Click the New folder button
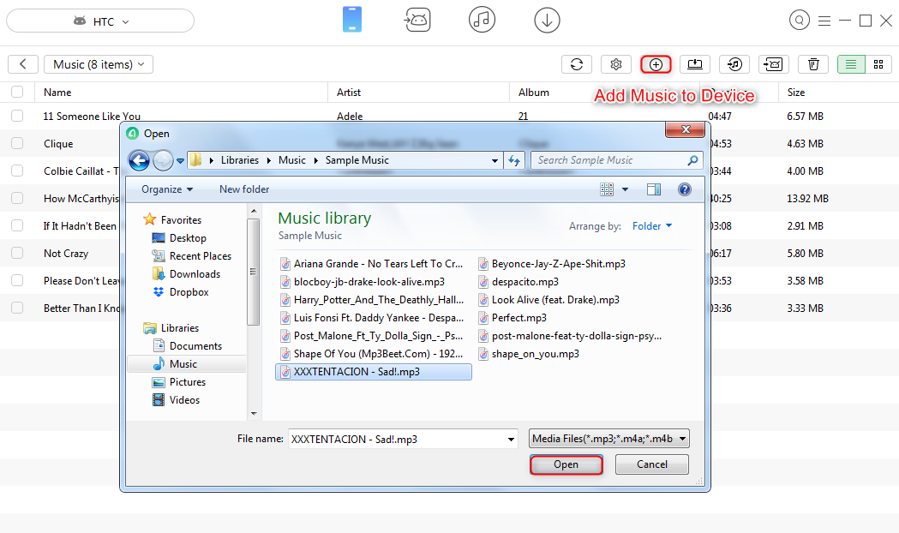 pos(244,189)
